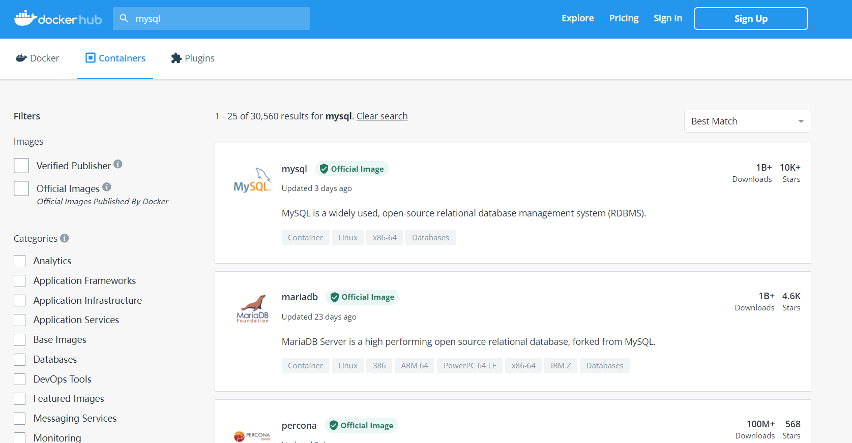Click the MariaDB Server description text
852x443 pixels.
click(x=468, y=342)
